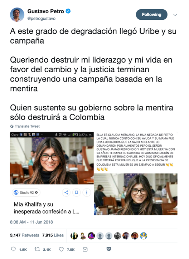Image resolution: width=189 pixels, height=259 pixels.
Task: Click the blue verified badge
Action: [x=68, y=11]
